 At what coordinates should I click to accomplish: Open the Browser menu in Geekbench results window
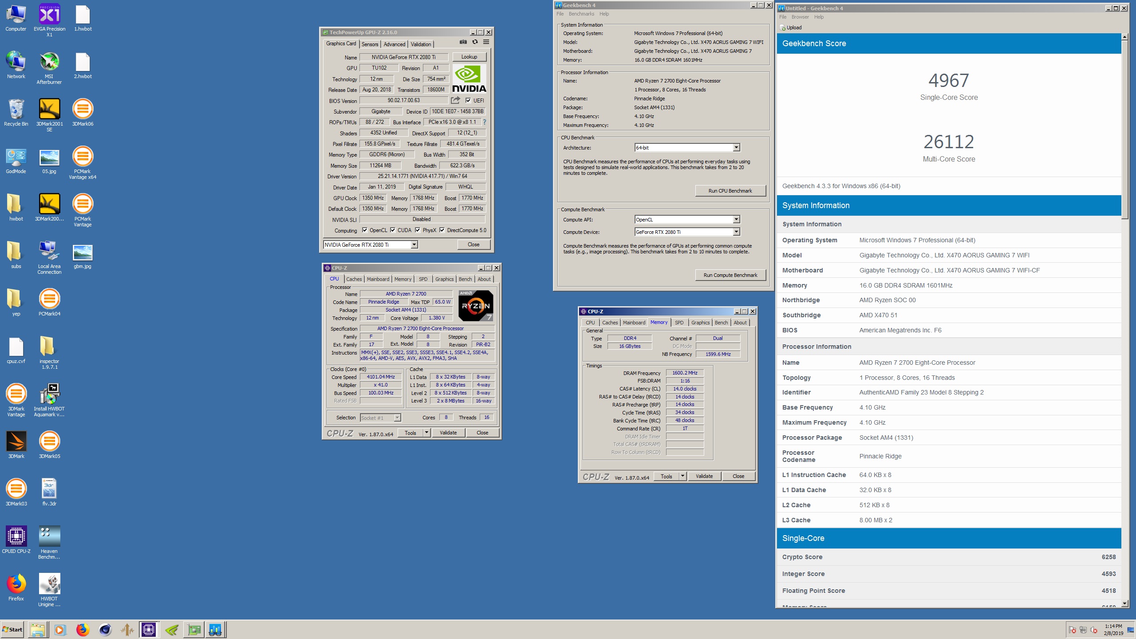click(x=800, y=17)
